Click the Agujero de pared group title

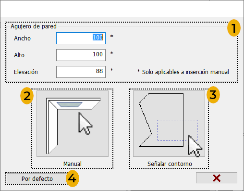click(34, 26)
